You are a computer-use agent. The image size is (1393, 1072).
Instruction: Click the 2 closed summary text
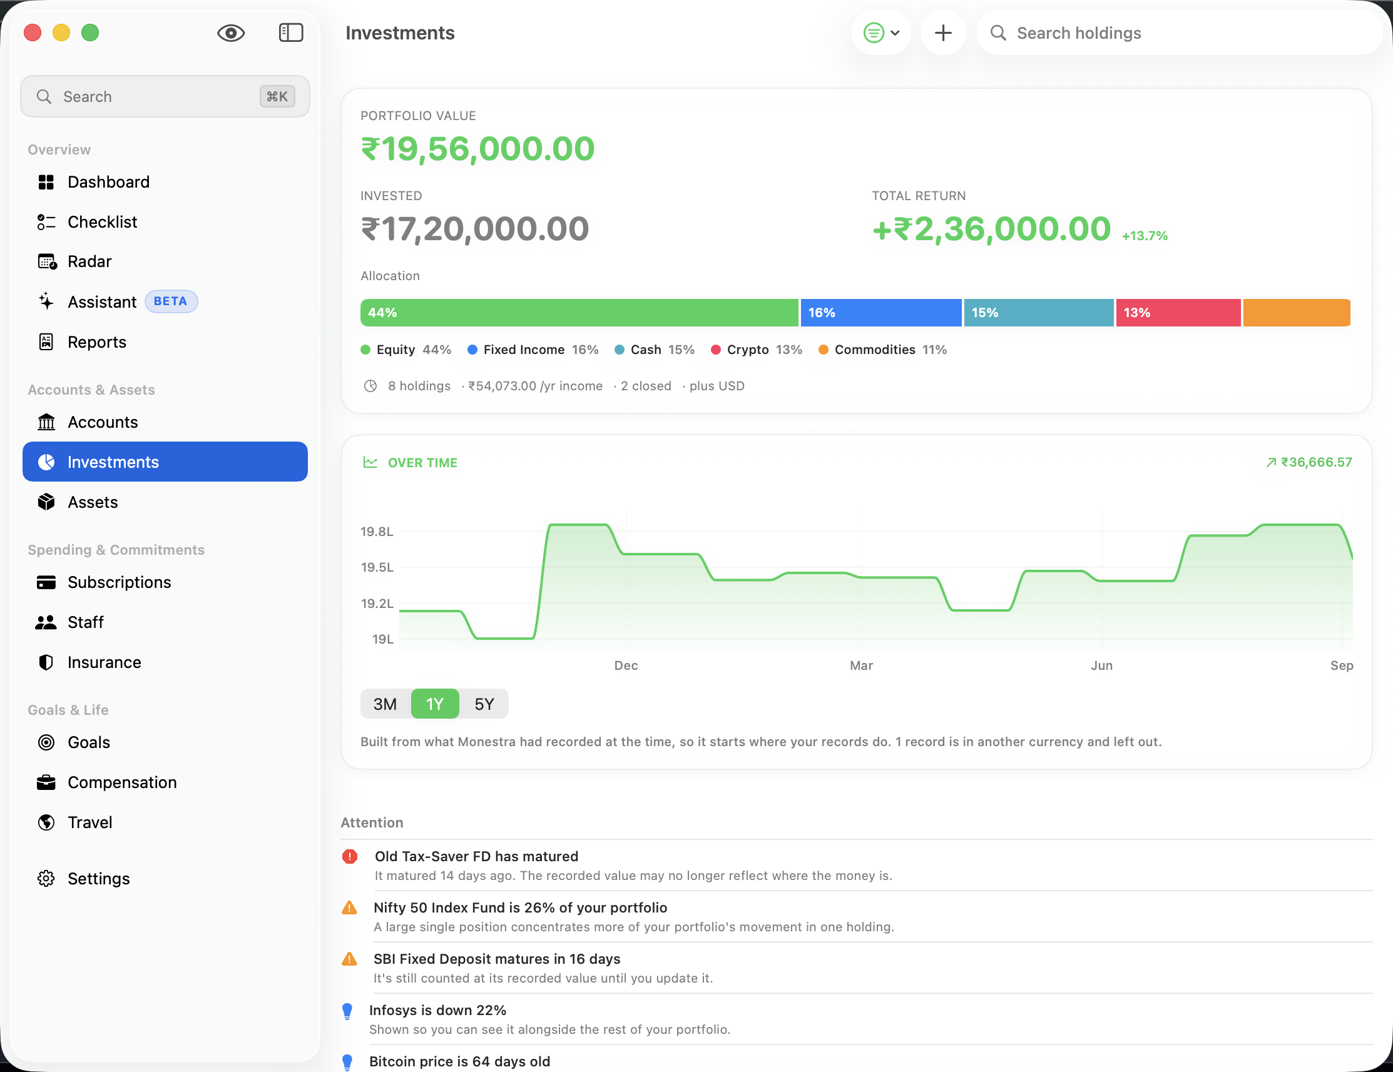pos(646,387)
